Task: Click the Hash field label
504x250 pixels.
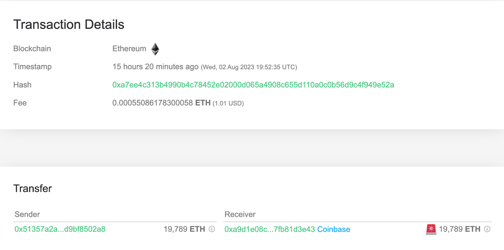Action: click(x=22, y=85)
